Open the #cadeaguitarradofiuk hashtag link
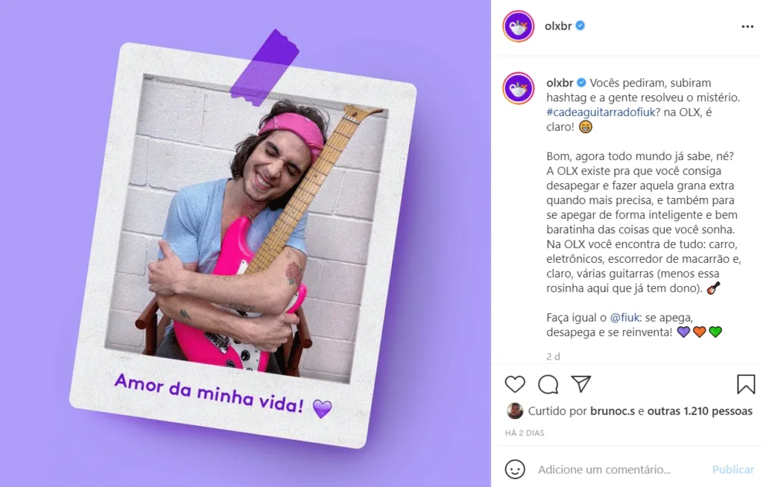This screenshot has height=487, width=763. (x=601, y=112)
